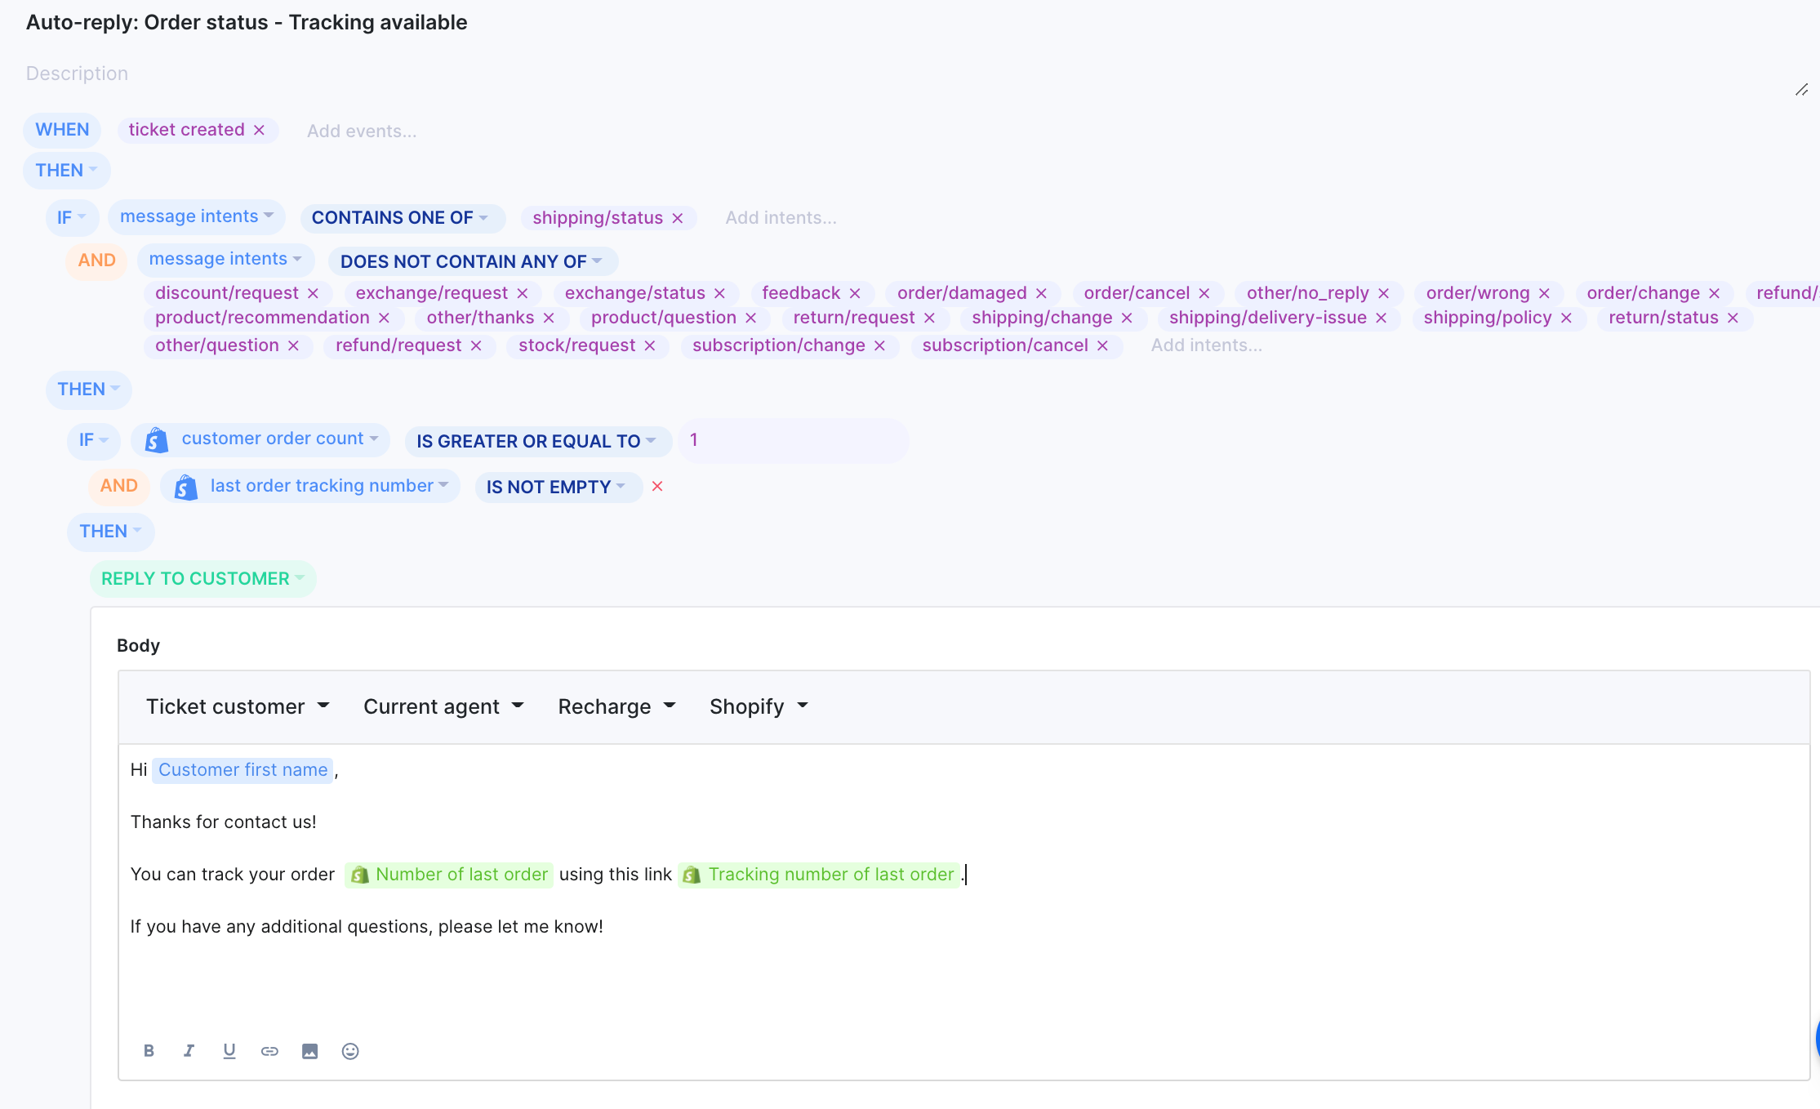
Task: Remove the product/question intent tag
Action: (x=751, y=318)
